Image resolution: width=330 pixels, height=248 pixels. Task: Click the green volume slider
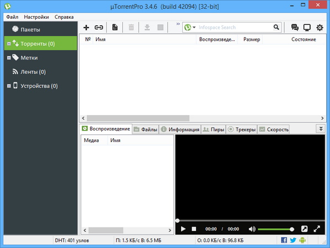click(x=275, y=229)
